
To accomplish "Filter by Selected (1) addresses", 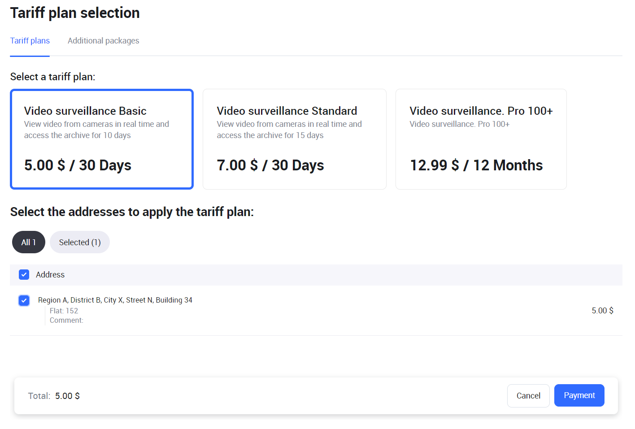I will coord(80,242).
